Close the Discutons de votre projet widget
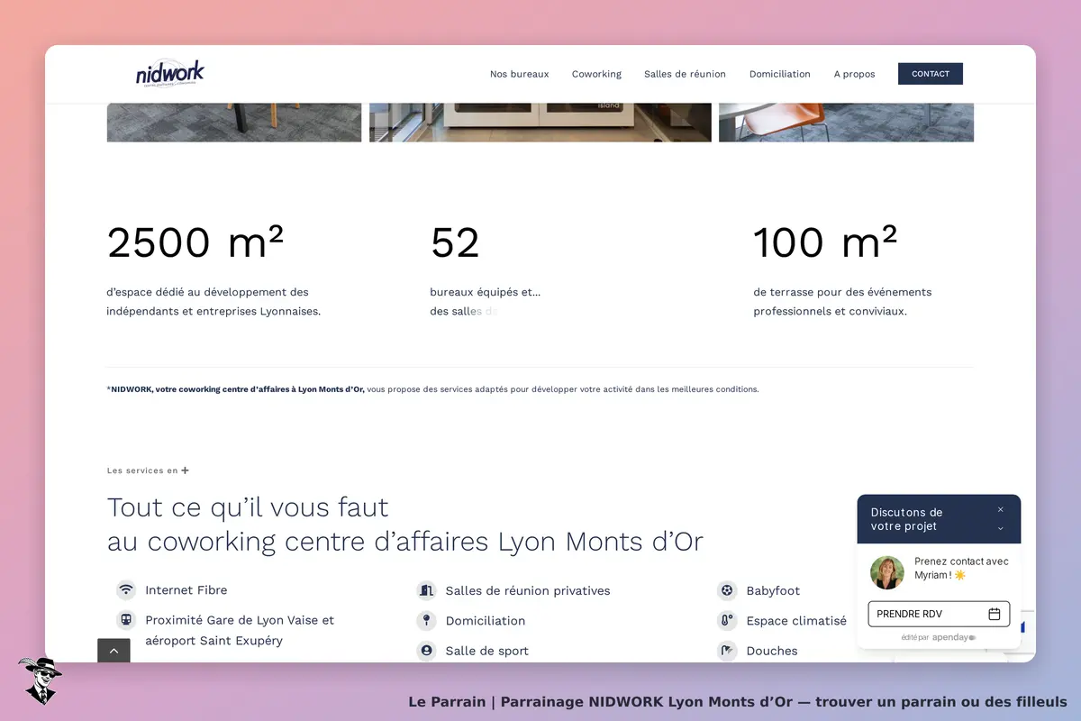Viewport: 1081px width, 721px height. coord(1000,509)
